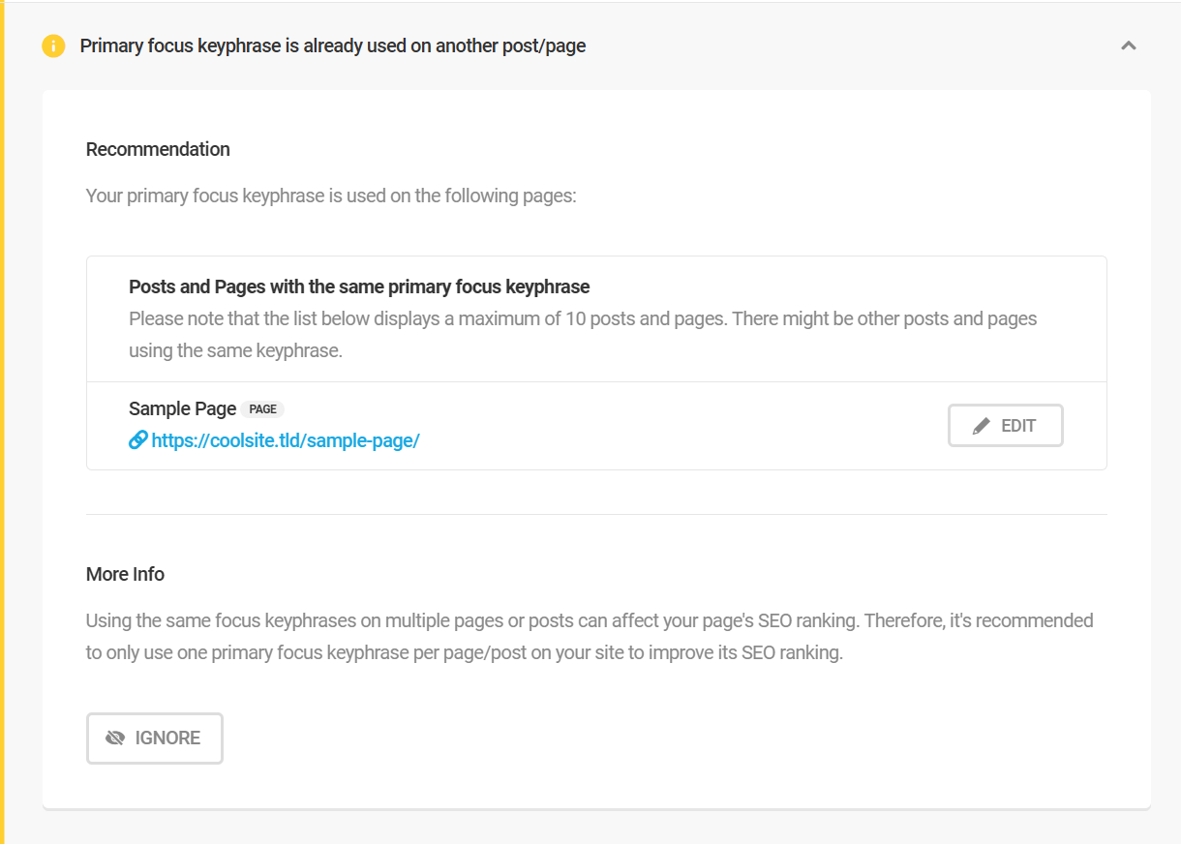Click the 'Recommendation' heading
Screen dimensions: 1181x844
point(158,149)
